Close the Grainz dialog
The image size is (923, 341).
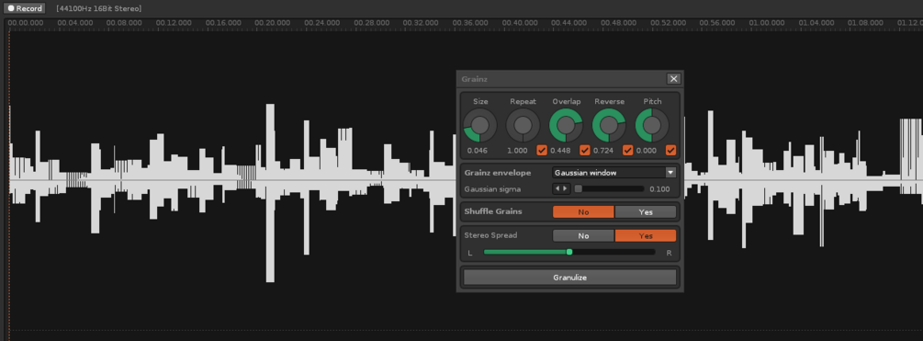674,79
